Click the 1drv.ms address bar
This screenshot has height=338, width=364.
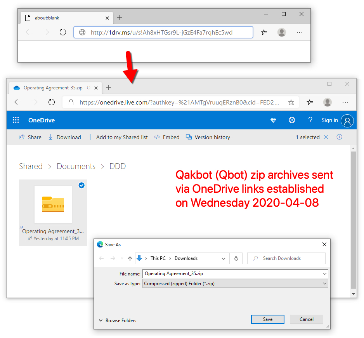tap(163, 32)
